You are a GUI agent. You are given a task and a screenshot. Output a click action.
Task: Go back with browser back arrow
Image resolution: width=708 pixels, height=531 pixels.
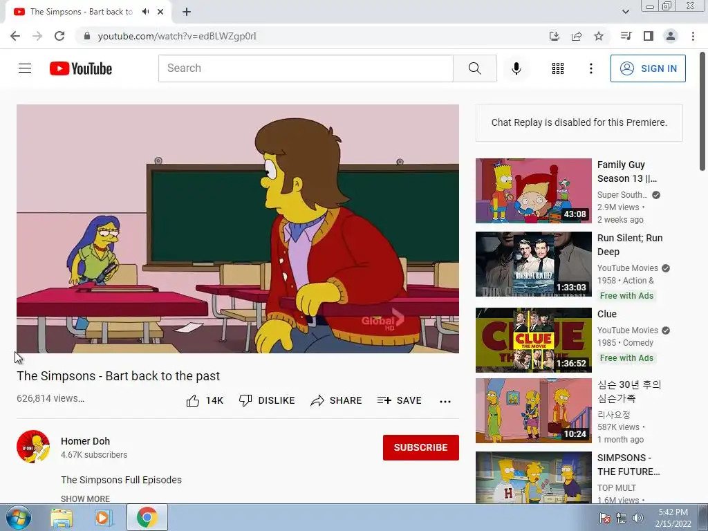(x=15, y=36)
